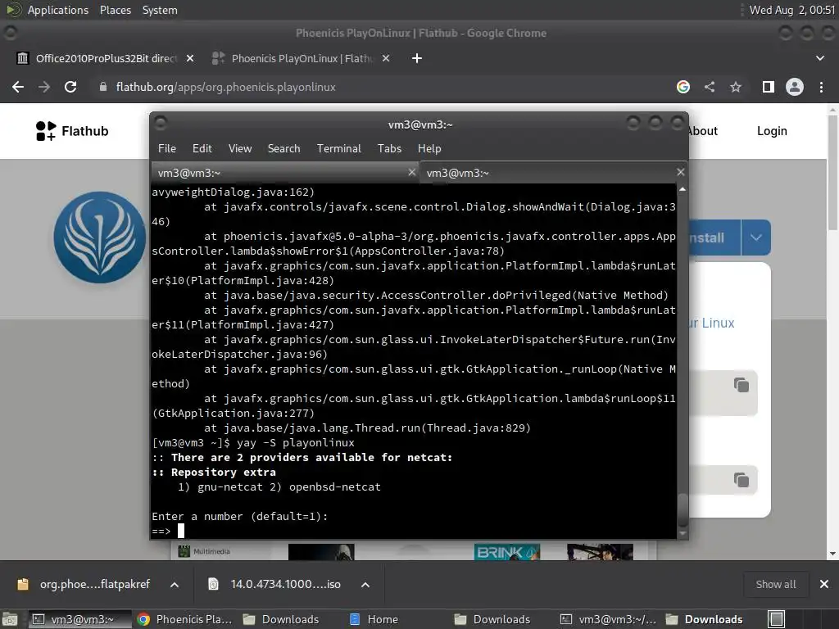
Task: Open terminal View menu
Action: point(240,149)
